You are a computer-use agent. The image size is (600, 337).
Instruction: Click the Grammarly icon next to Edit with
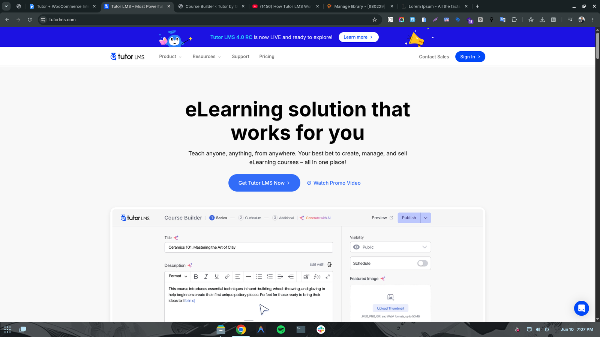pyautogui.click(x=330, y=264)
